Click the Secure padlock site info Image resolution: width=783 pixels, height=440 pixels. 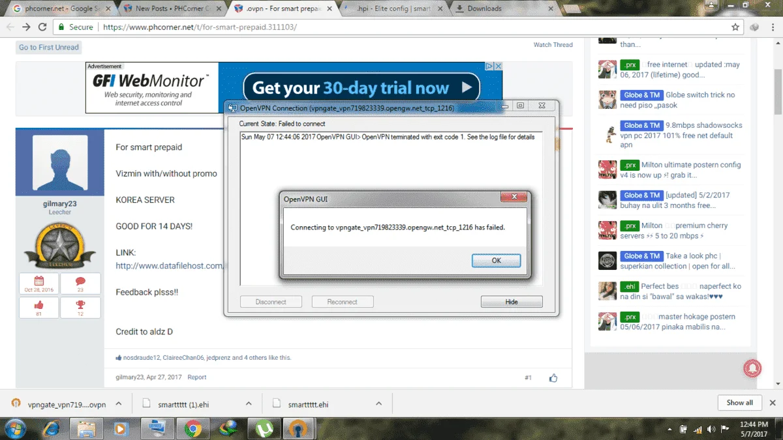pyautogui.click(x=75, y=27)
